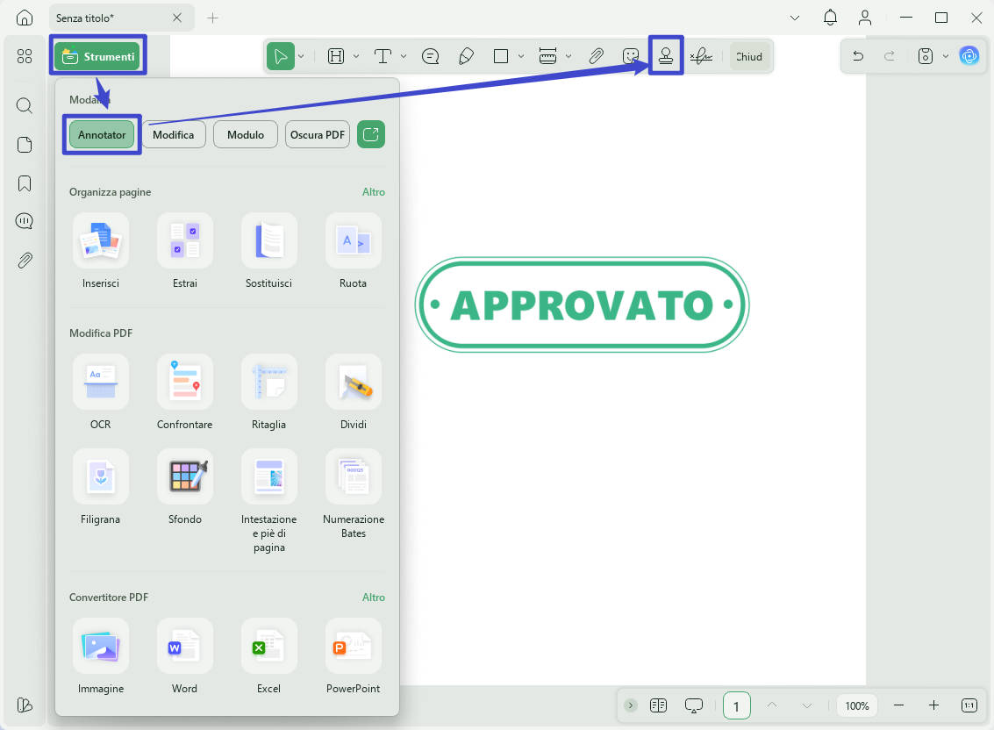Image resolution: width=994 pixels, height=730 pixels.
Task: Click the Chiudi button in toolbar
Action: [x=749, y=56]
